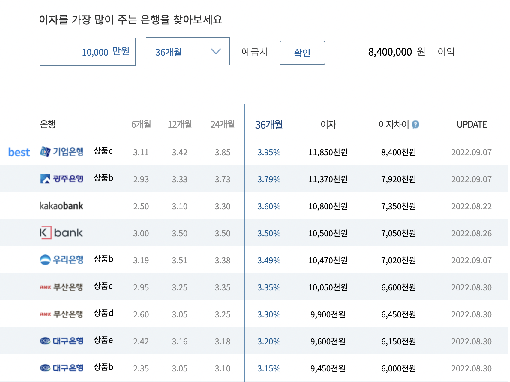
Task: Click the kakaobank logo
Action: (61, 206)
